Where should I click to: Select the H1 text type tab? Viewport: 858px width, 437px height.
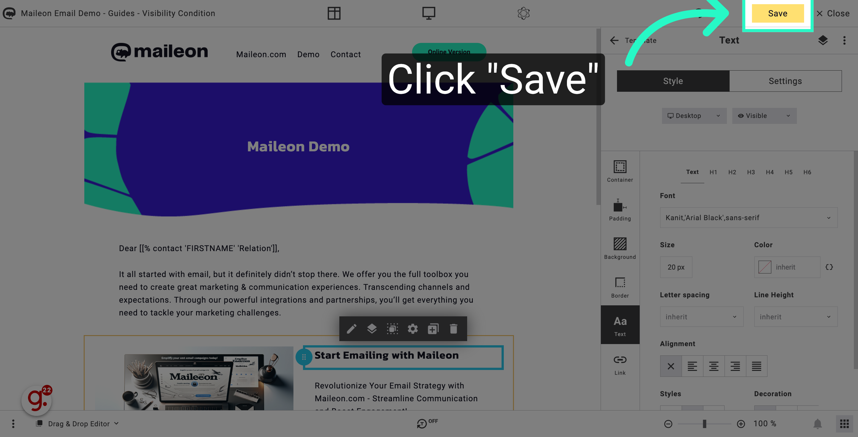point(713,172)
